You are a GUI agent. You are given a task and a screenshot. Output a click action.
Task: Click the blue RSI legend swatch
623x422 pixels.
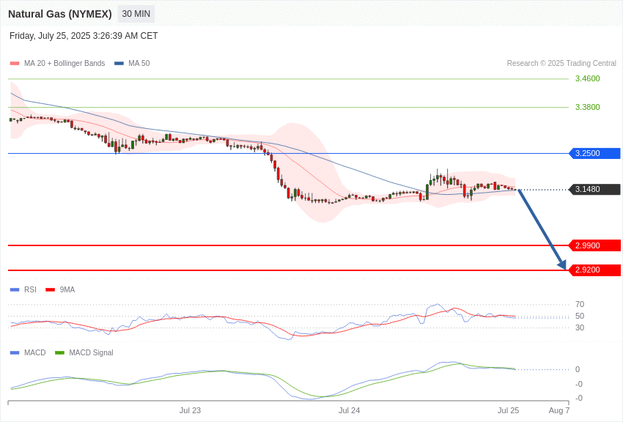pyautogui.click(x=15, y=290)
